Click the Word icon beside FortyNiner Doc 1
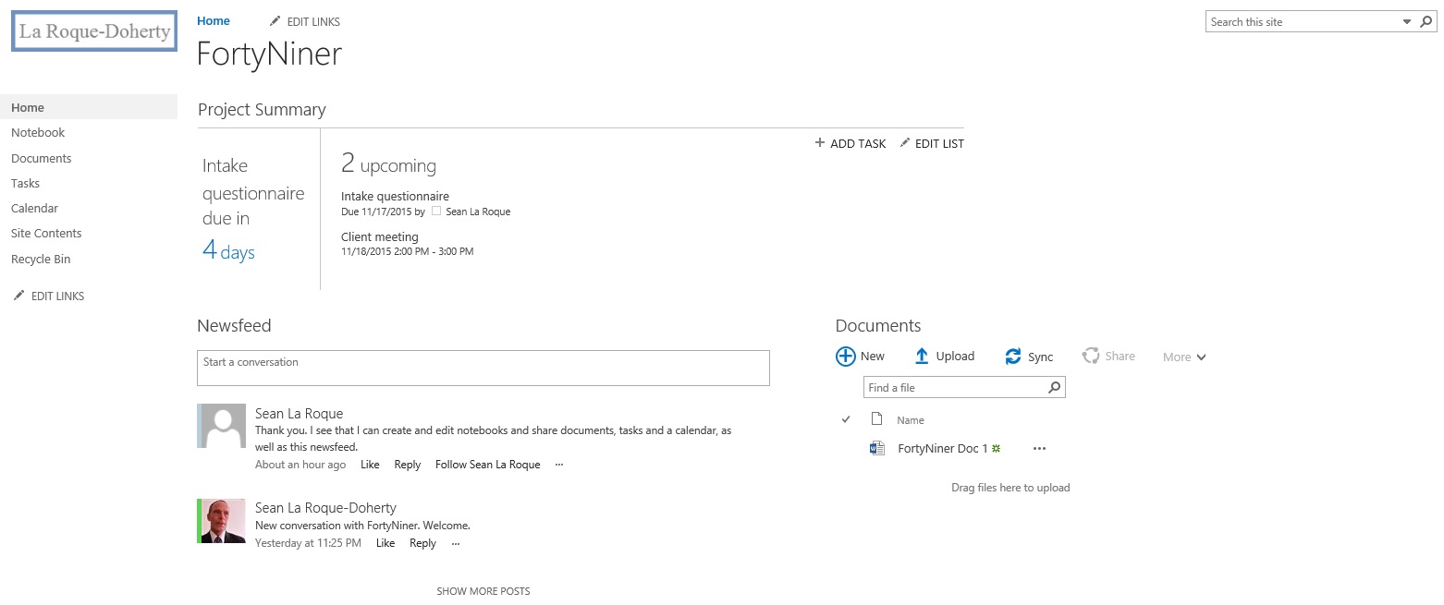This screenshot has height=605, width=1444. [x=877, y=449]
